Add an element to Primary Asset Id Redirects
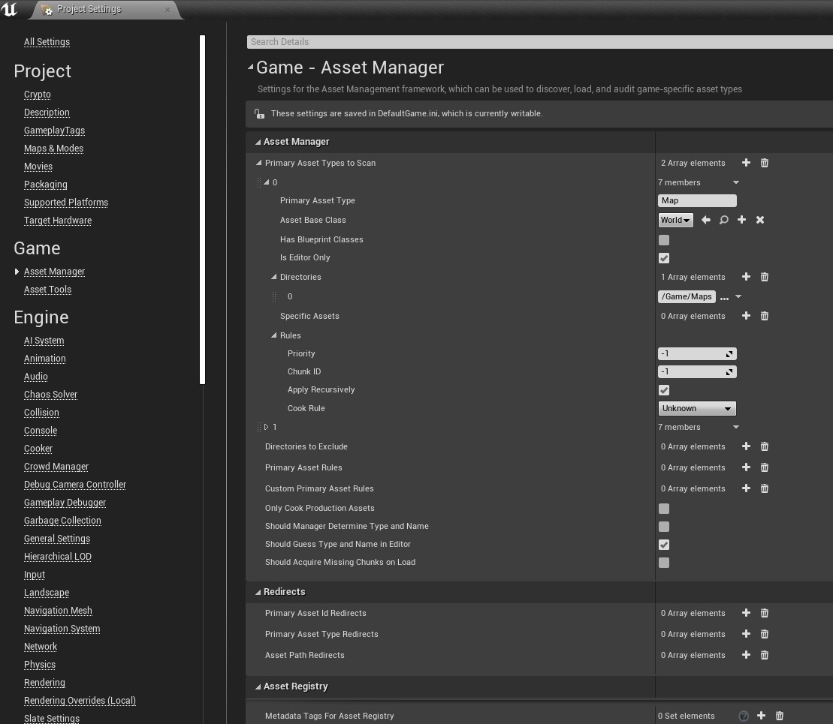The height and width of the screenshot is (724, 833). 746,613
